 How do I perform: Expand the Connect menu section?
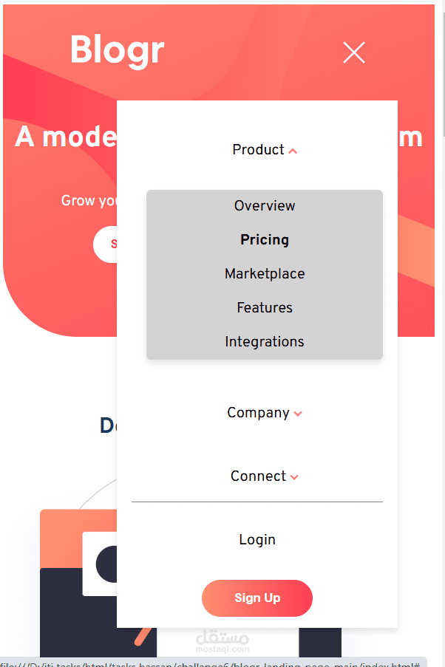click(x=258, y=476)
